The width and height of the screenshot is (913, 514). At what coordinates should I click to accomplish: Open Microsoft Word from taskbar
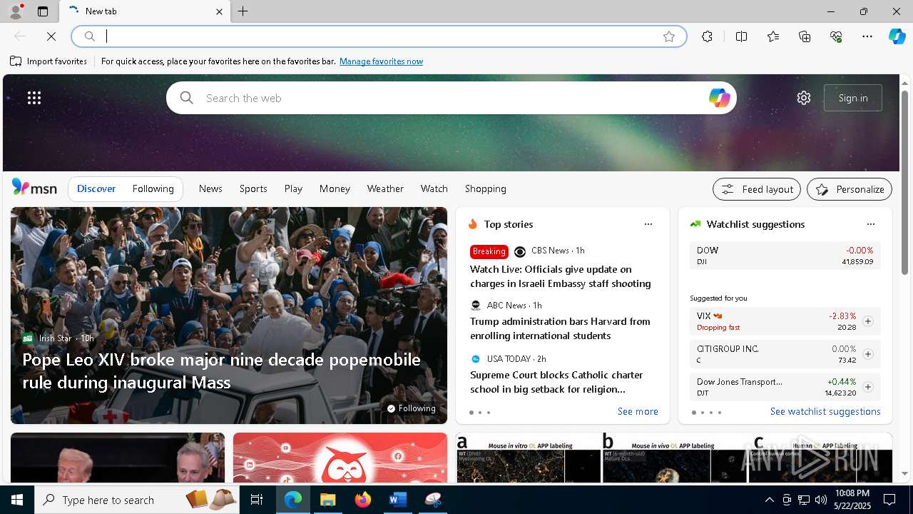pos(397,500)
